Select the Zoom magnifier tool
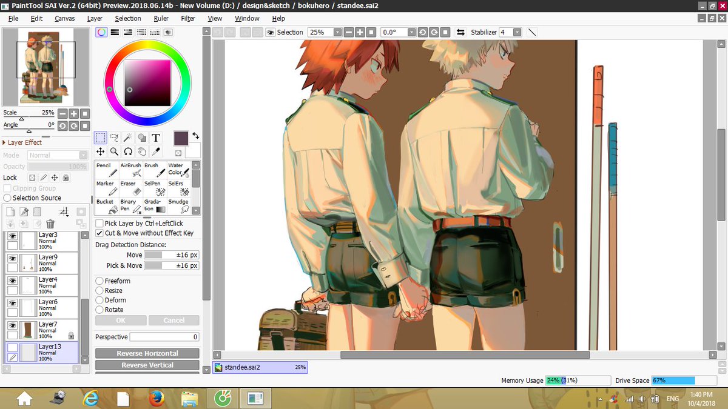Screen dimensions: 728x409 click(x=114, y=151)
